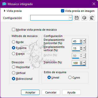
Task: Close the Mosaico integrado dialog
Action: pos(94,4)
